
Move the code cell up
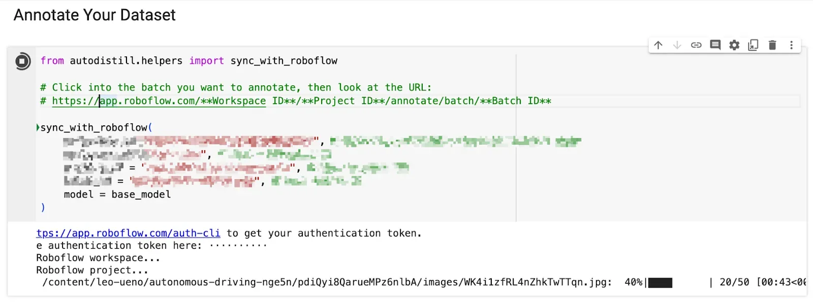(x=658, y=45)
